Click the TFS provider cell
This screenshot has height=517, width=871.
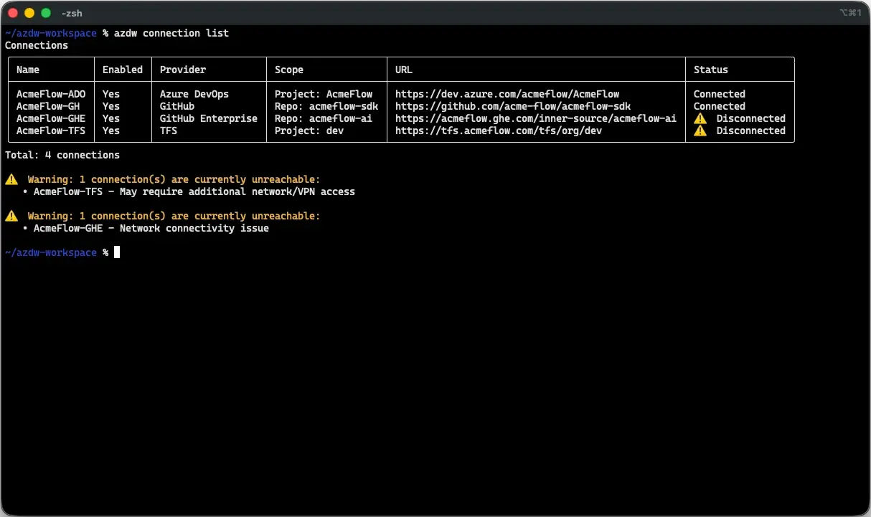[x=169, y=131]
